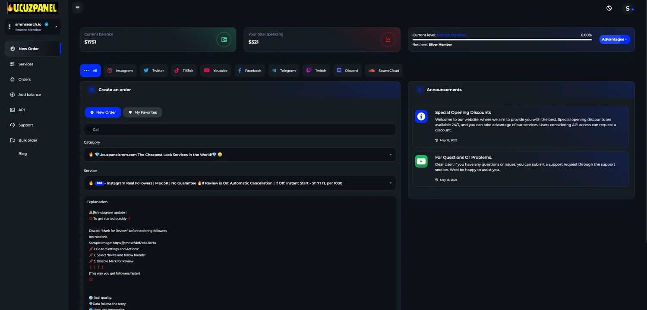This screenshot has width=647, height=310.
Task: Click the member level progress bar
Action: click(x=502, y=40)
